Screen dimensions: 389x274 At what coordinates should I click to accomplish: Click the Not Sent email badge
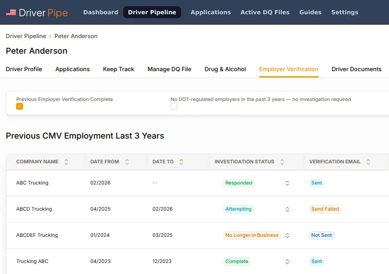point(321,235)
